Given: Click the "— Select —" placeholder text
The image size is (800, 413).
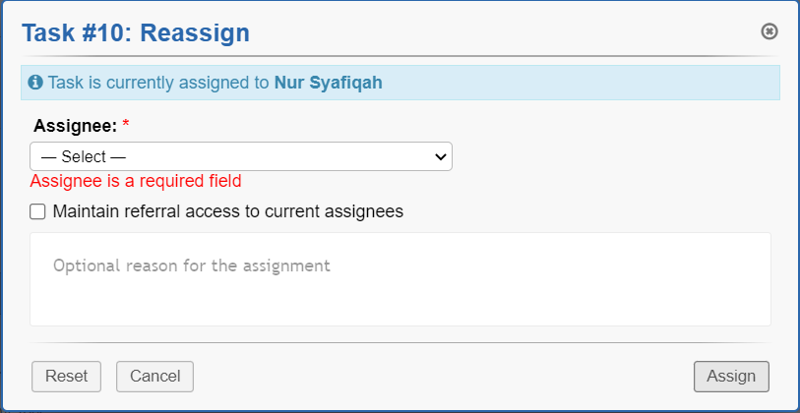Looking at the screenshot, I should point(84,156).
